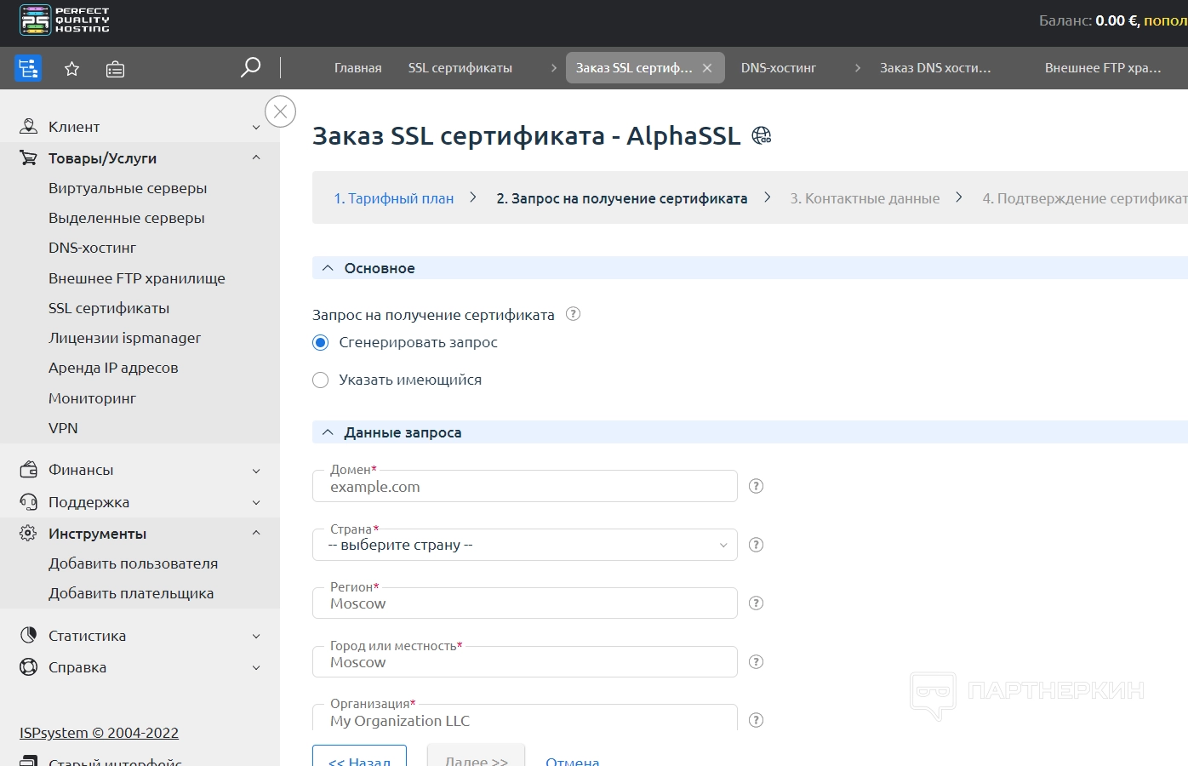Collapse the Данные запроса section
The image size is (1188, 766).
(328, 432)
